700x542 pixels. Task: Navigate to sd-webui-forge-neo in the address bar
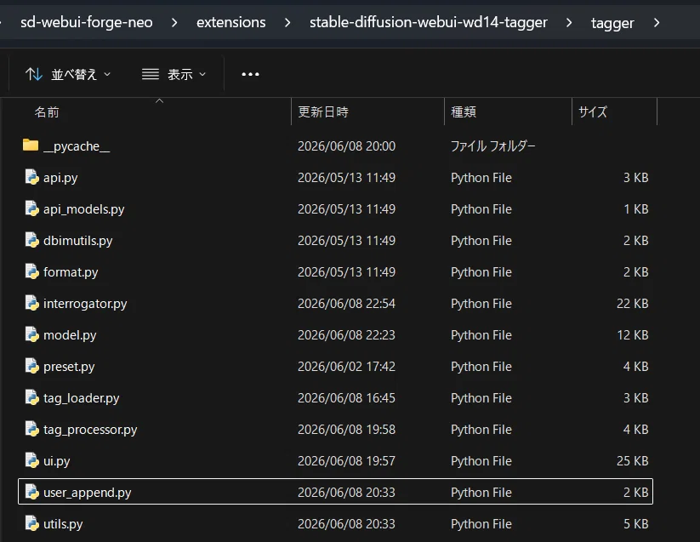(87, 22)
